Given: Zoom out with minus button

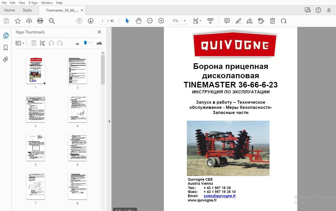Looking at the screenshot, I should point(150,21).
